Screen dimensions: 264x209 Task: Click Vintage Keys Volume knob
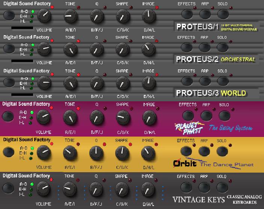[x=43, y=188]
